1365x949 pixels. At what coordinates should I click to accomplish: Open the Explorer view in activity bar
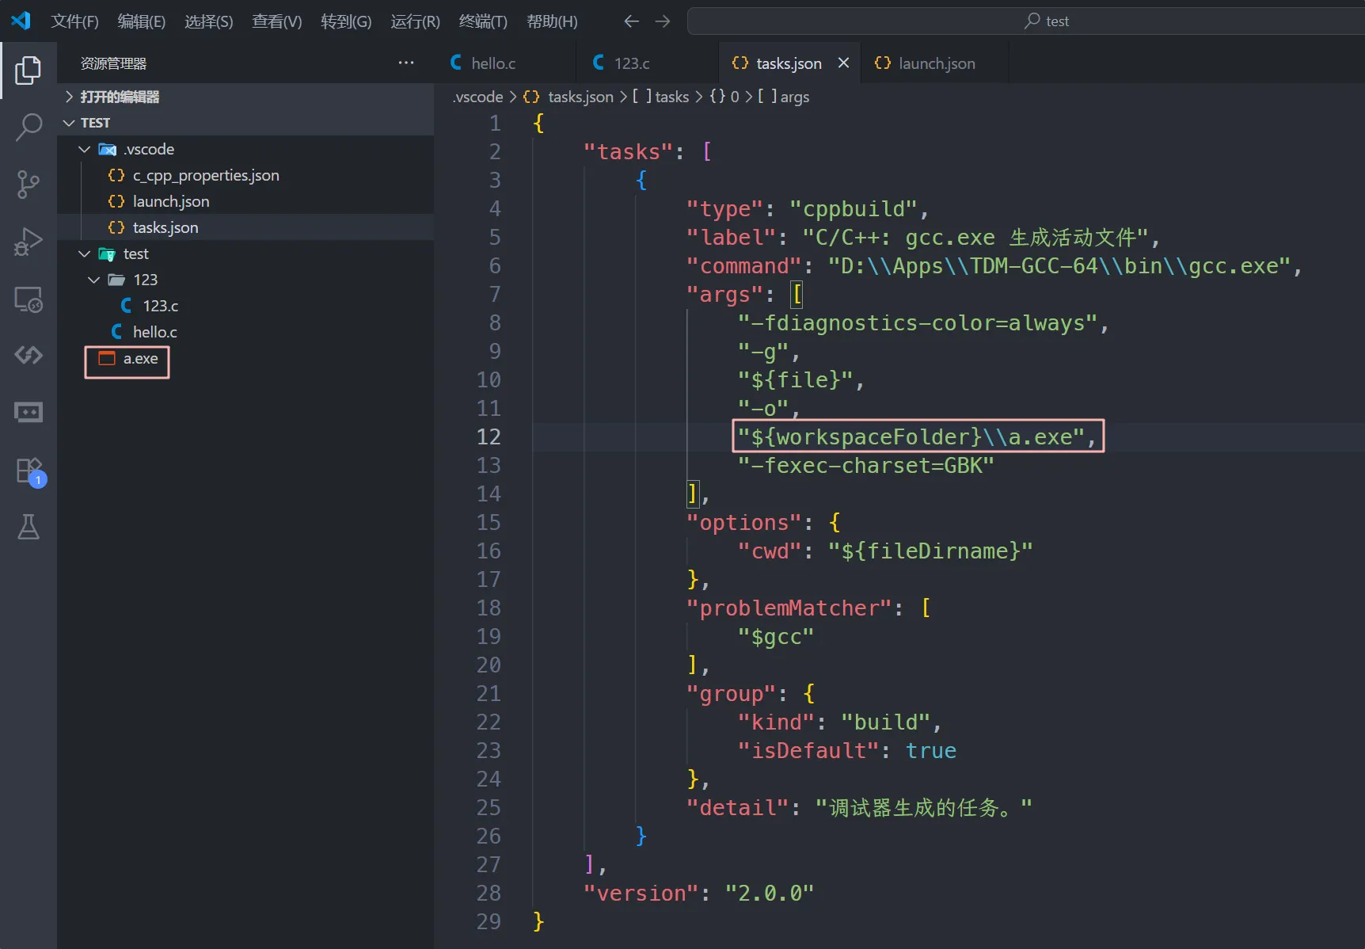tap(29, 71)
